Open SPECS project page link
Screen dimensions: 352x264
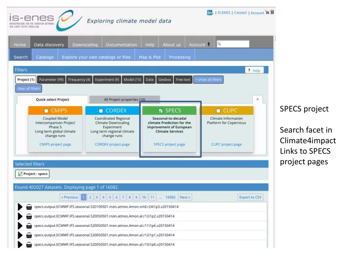click(x=169, y=144)
